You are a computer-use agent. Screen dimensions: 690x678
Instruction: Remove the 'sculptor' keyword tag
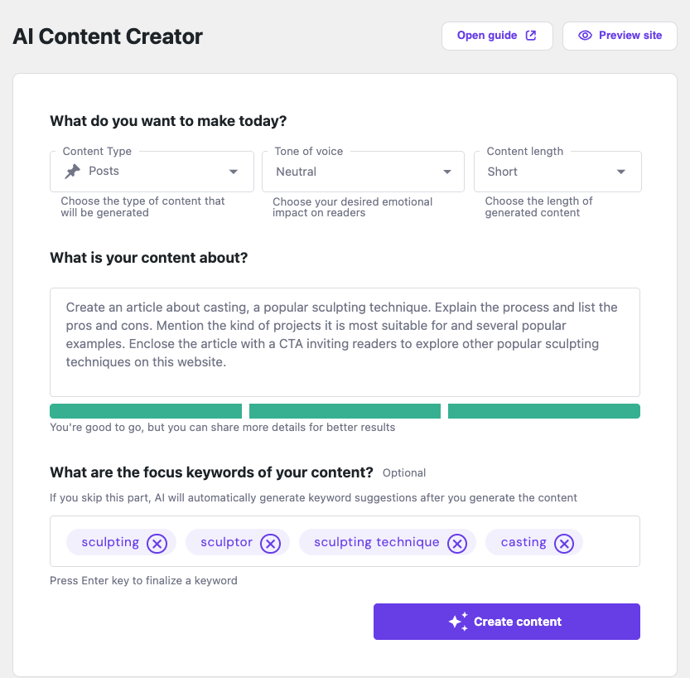(x=270, y=543)
